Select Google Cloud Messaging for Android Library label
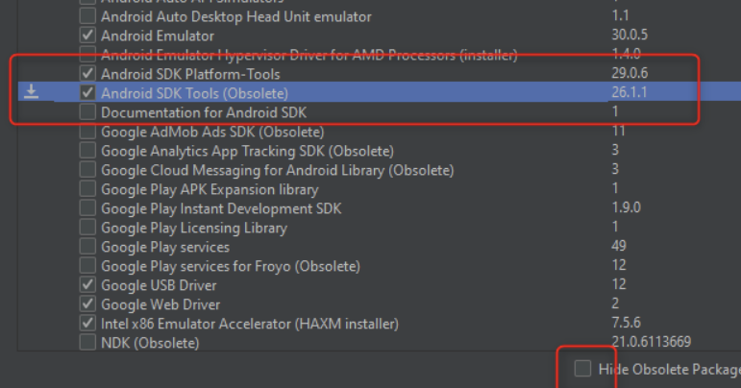 tap(278, 170)
